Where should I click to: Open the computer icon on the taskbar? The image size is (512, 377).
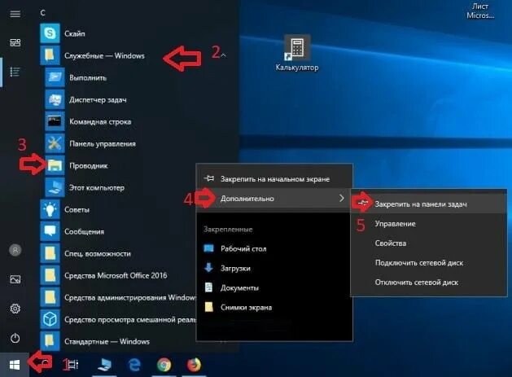click(x=104, y=365)
